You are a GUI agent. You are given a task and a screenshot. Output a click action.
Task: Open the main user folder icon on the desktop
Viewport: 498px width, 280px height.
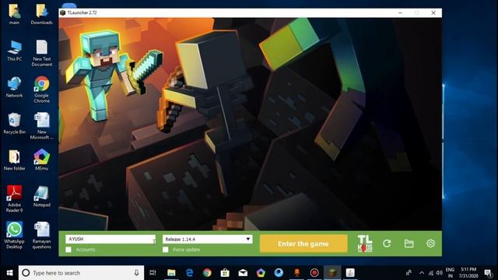(x=14, y=15)
